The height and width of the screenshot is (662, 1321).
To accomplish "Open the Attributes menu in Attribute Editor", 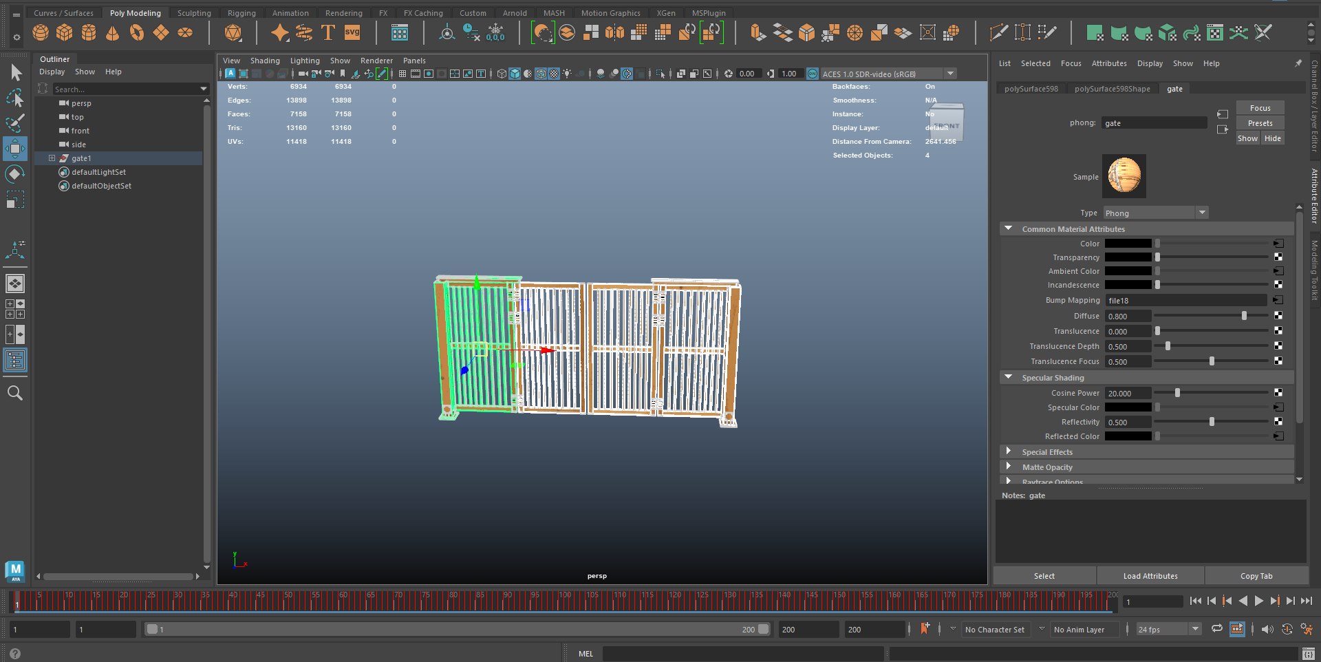I will pos(1109,63).
